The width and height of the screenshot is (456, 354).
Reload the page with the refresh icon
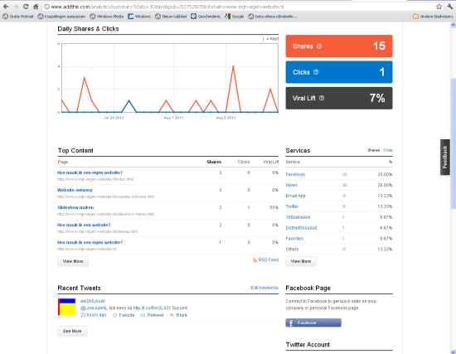26,7
